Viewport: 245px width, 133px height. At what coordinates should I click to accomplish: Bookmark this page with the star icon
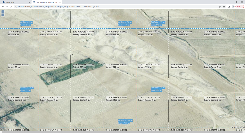click(224, 6)
